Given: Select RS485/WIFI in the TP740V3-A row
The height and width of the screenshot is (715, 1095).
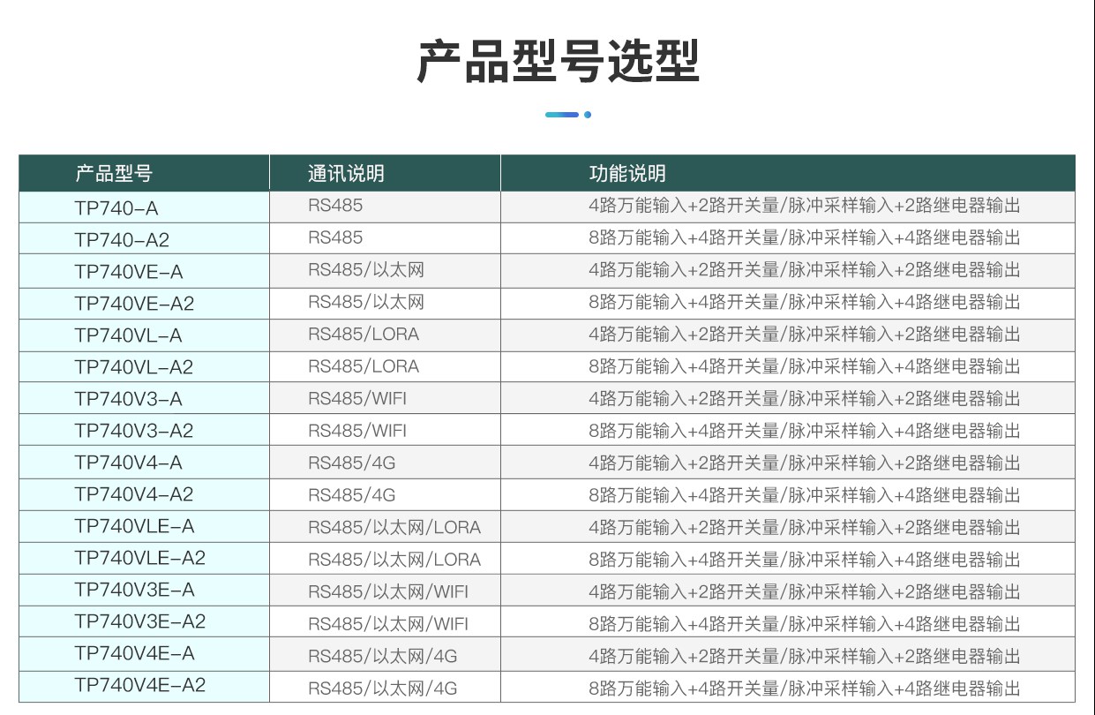Looking at the screenshot, I should 357,398.
